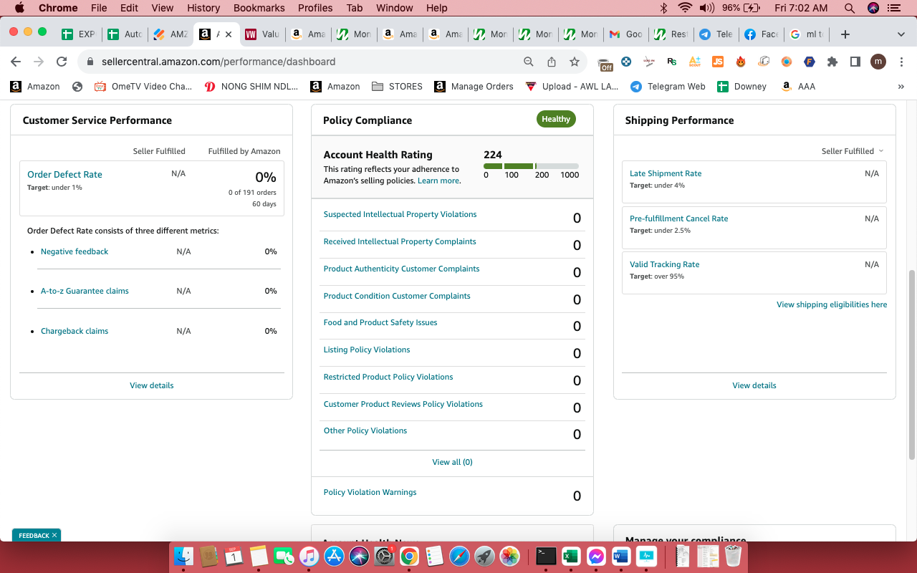Expand the Seller Fulfilled dropdown in Shipping Performance
This screenshot has height=573, width=917.
[x=853, y=151]
